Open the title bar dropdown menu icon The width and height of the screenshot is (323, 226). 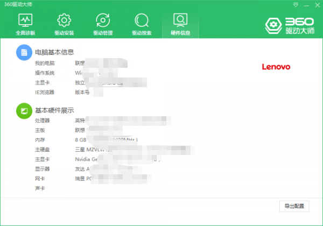click(x=296, y=5)
